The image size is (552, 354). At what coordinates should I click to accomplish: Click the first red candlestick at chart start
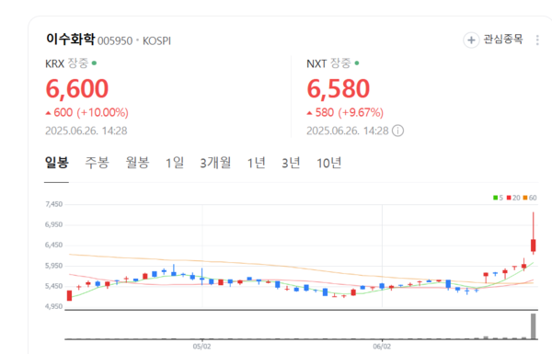(x=69, y=295)
